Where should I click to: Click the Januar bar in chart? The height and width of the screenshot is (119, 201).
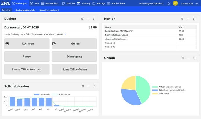12,102
